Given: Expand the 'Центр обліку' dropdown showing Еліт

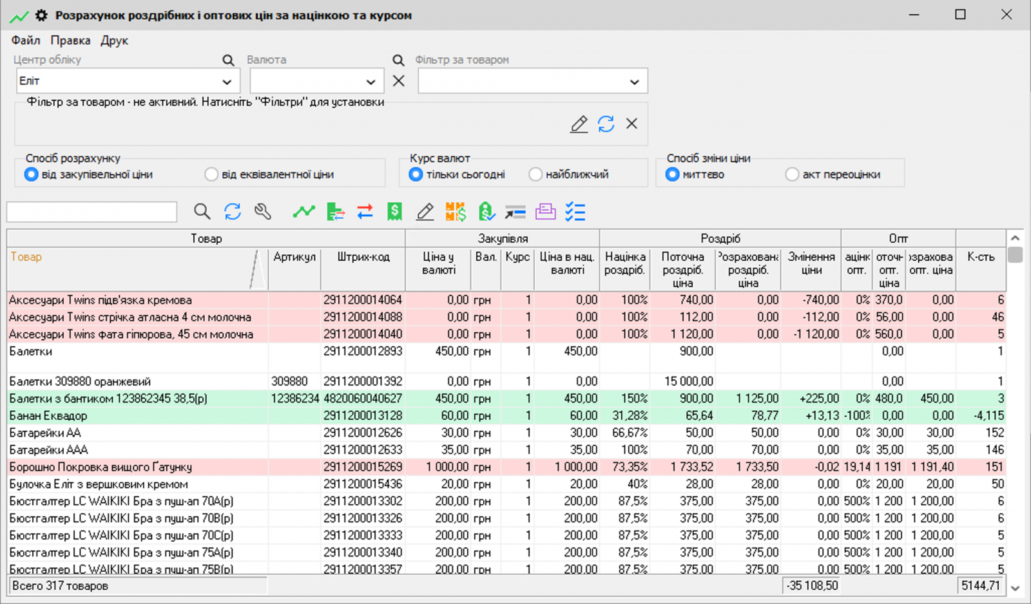Looking at the screenshot, I should coord(227,82).
